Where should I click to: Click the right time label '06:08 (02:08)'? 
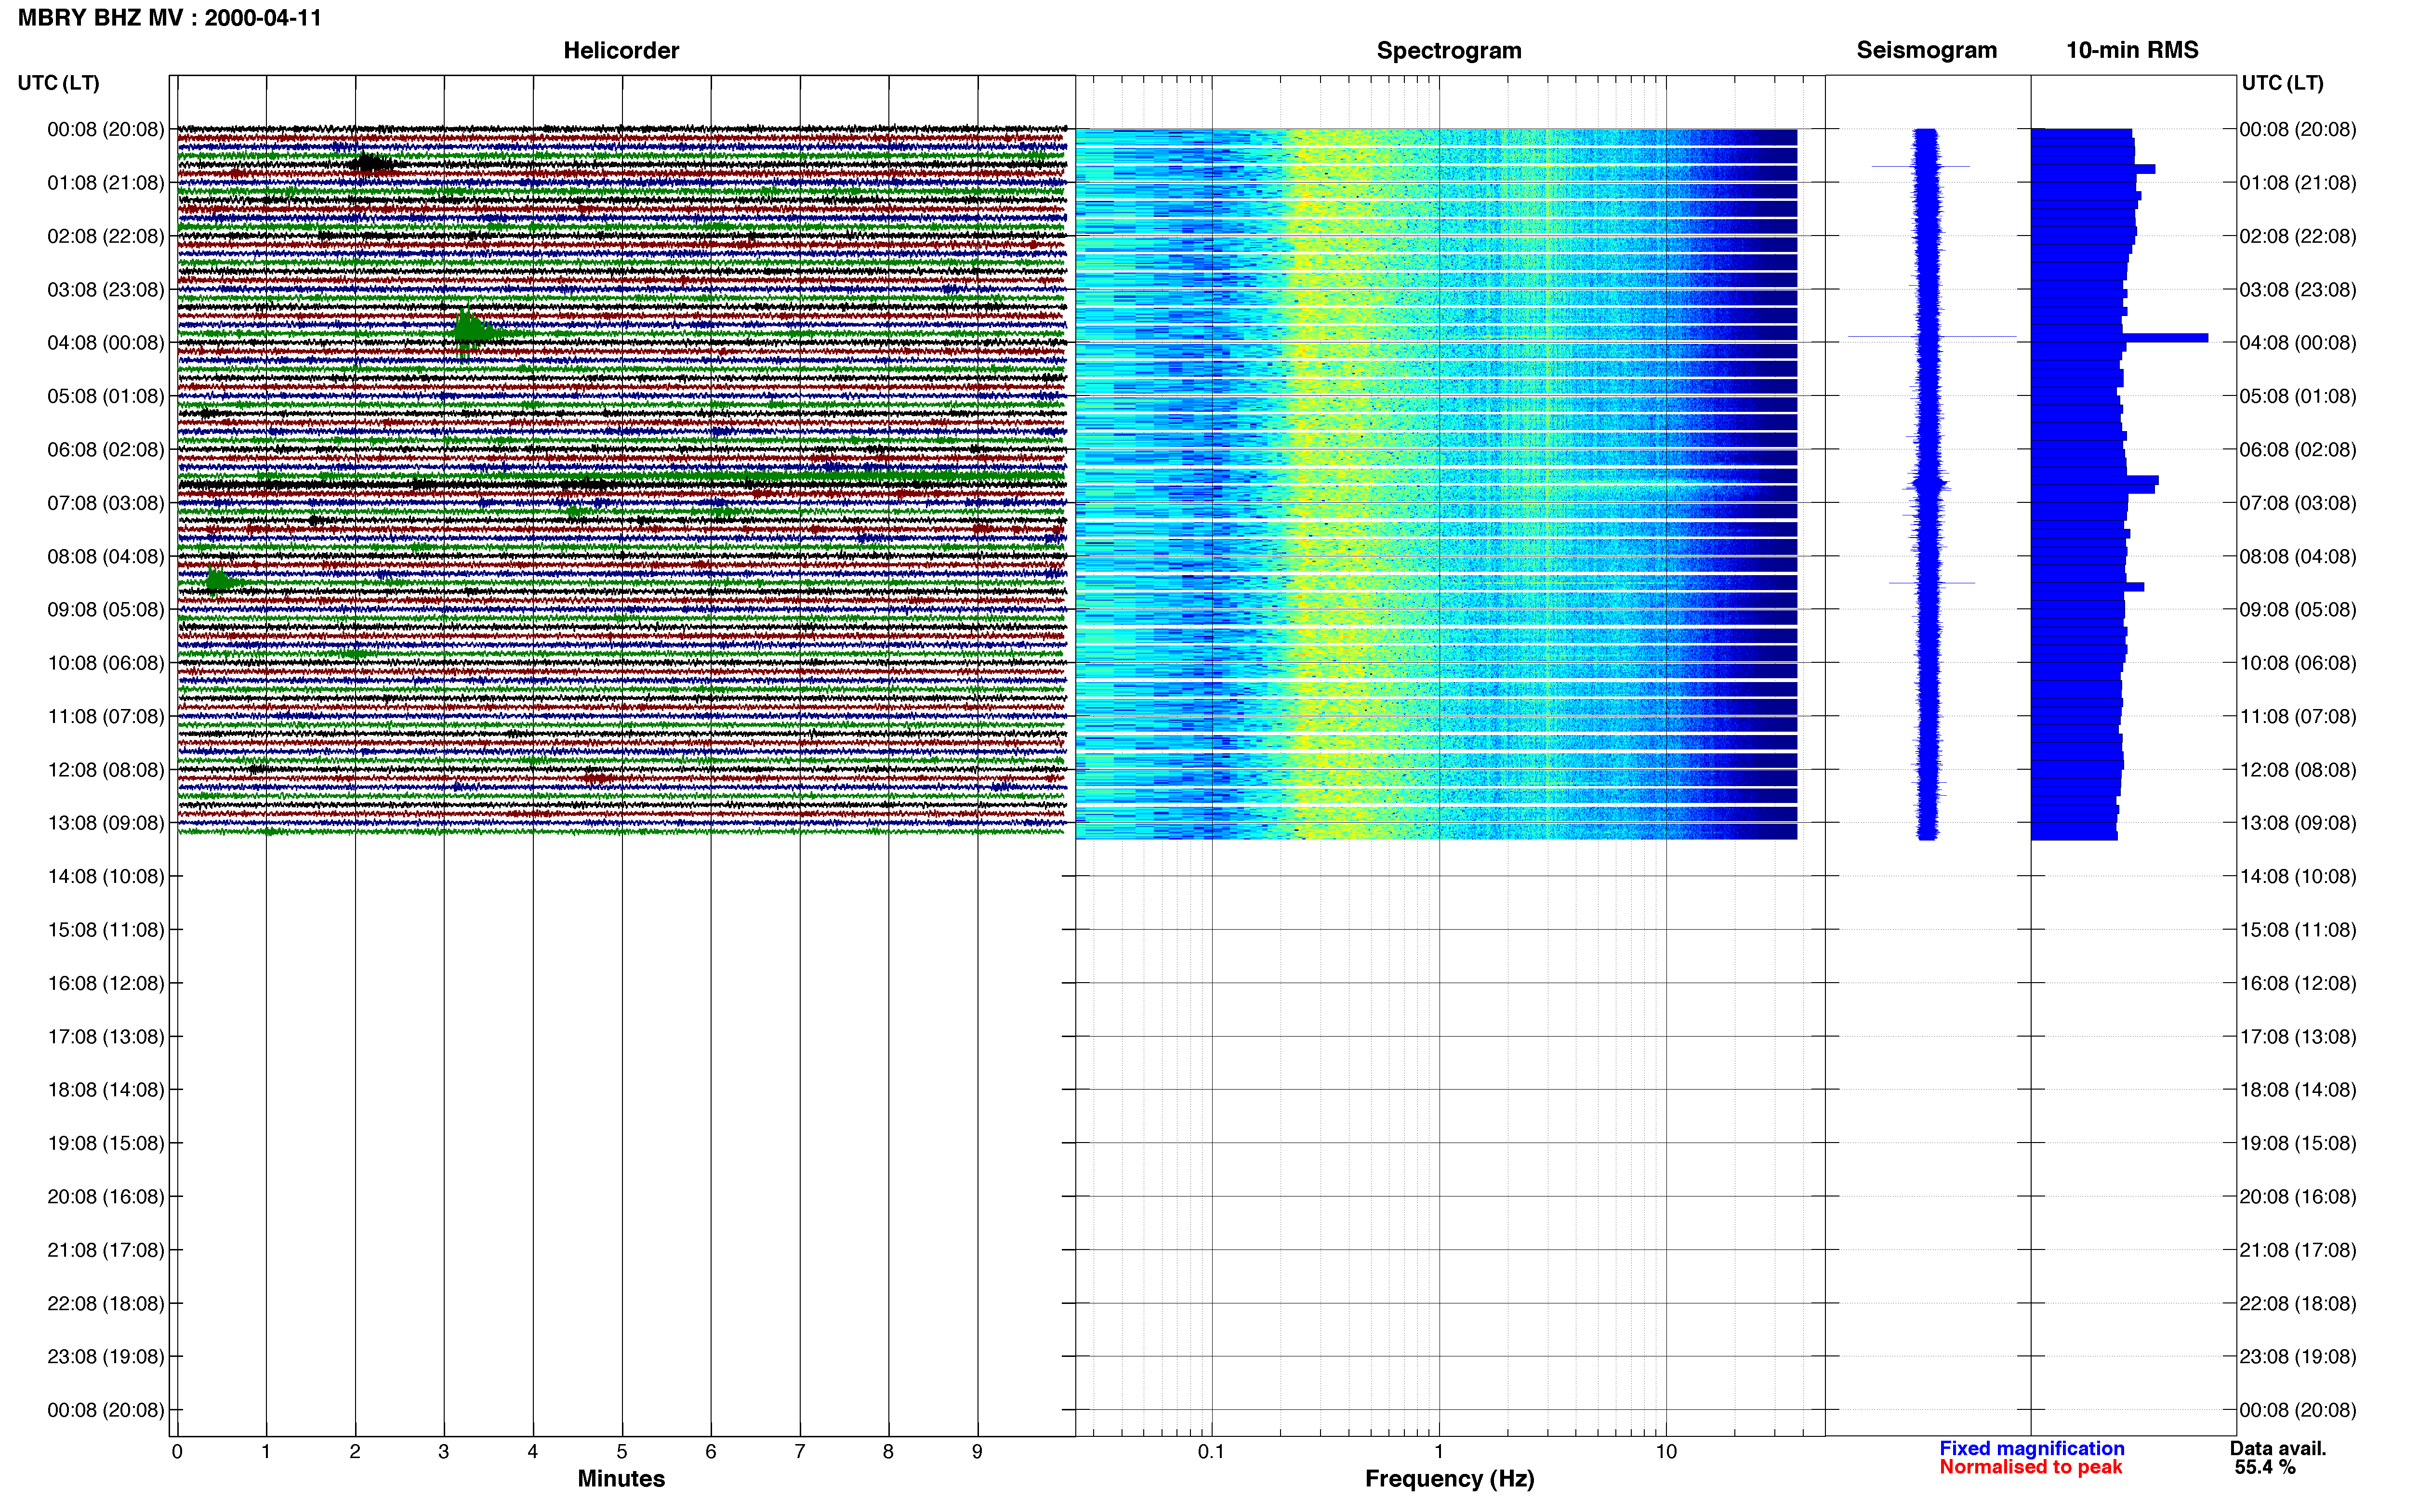pyautogui.click(x=2298, y=450)
